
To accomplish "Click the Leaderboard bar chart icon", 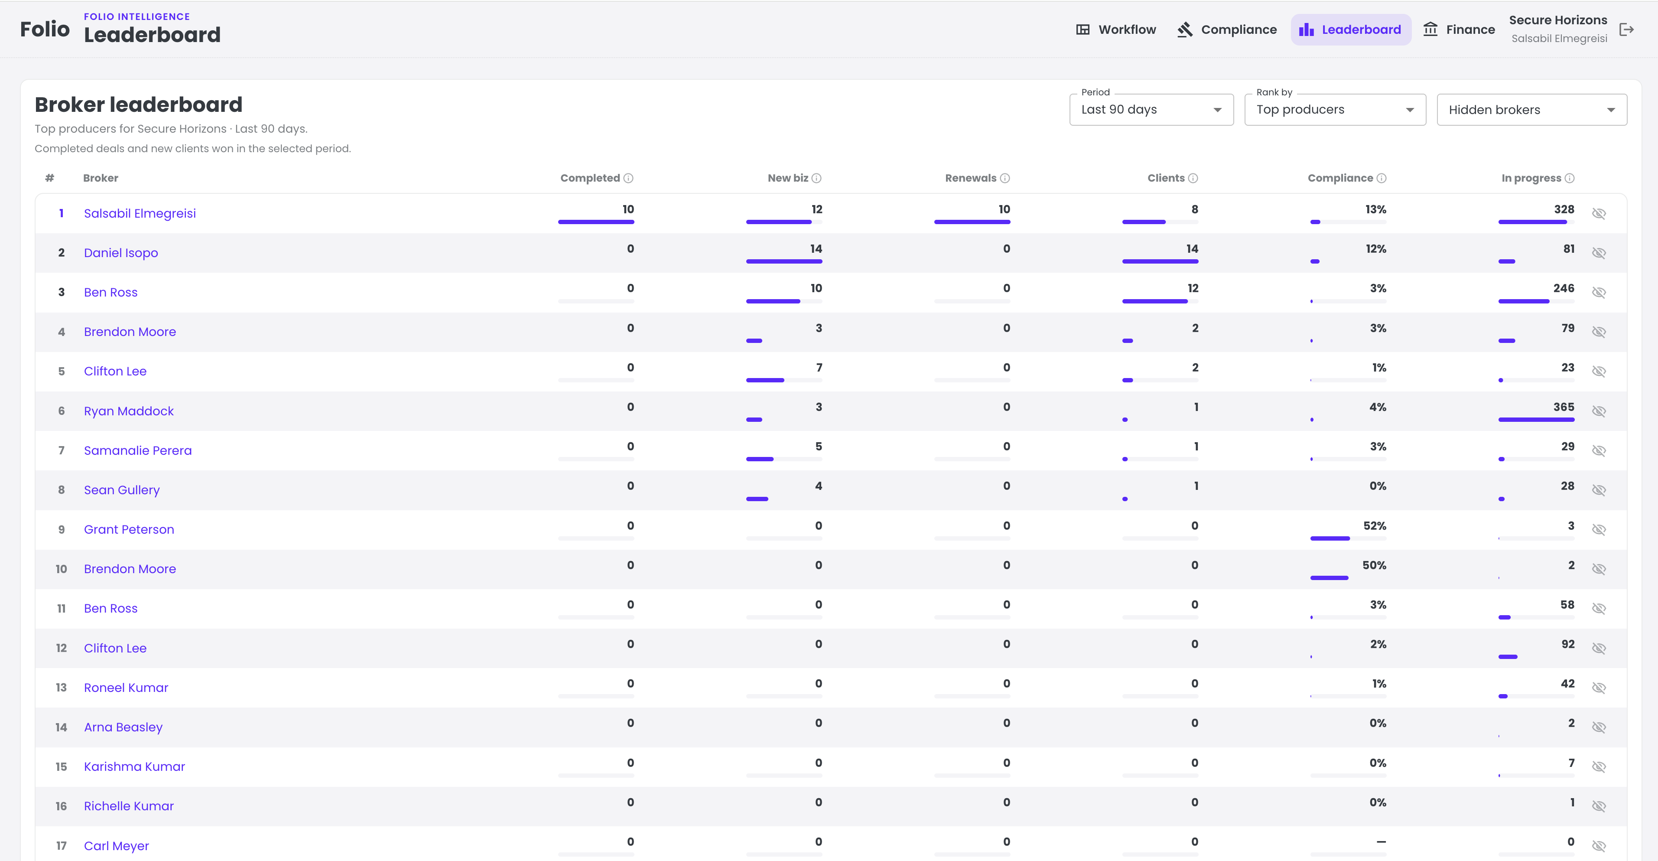I will coord(1307,29).
